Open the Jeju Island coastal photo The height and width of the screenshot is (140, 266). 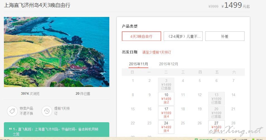57,52
